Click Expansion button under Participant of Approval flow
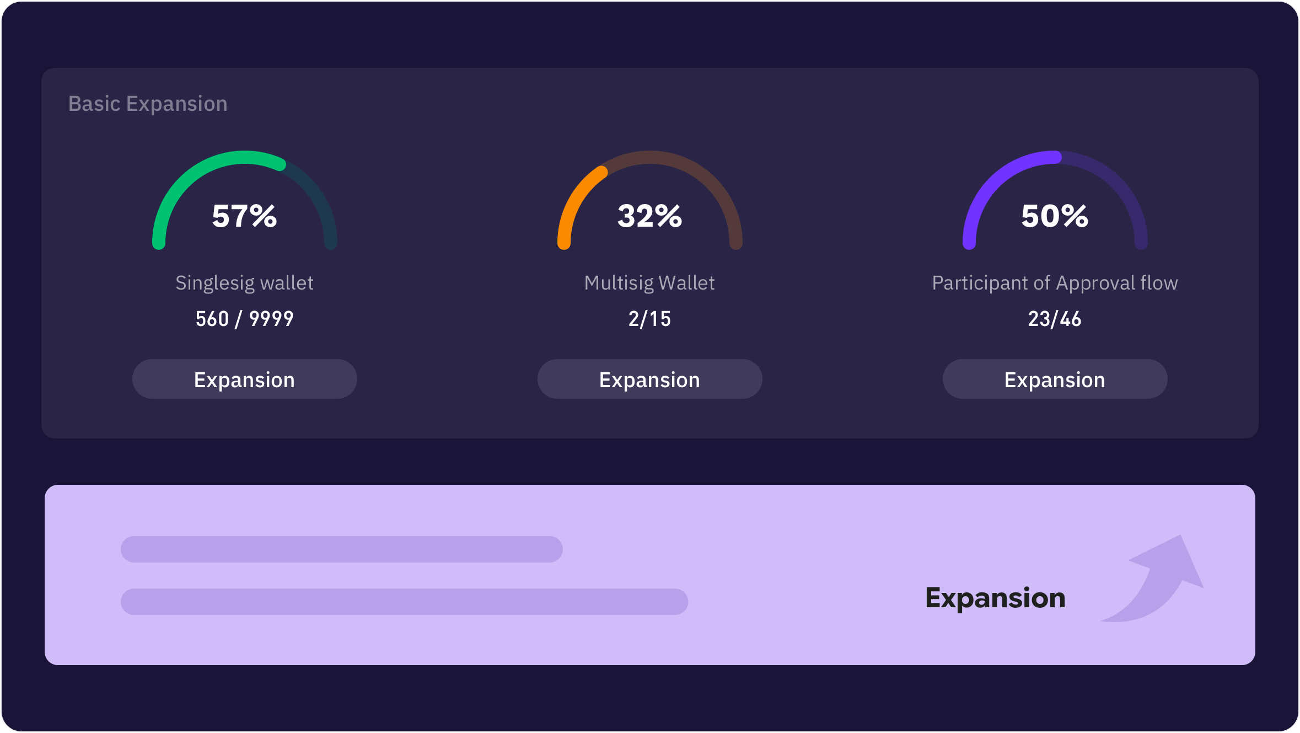 click(1055, 379)
